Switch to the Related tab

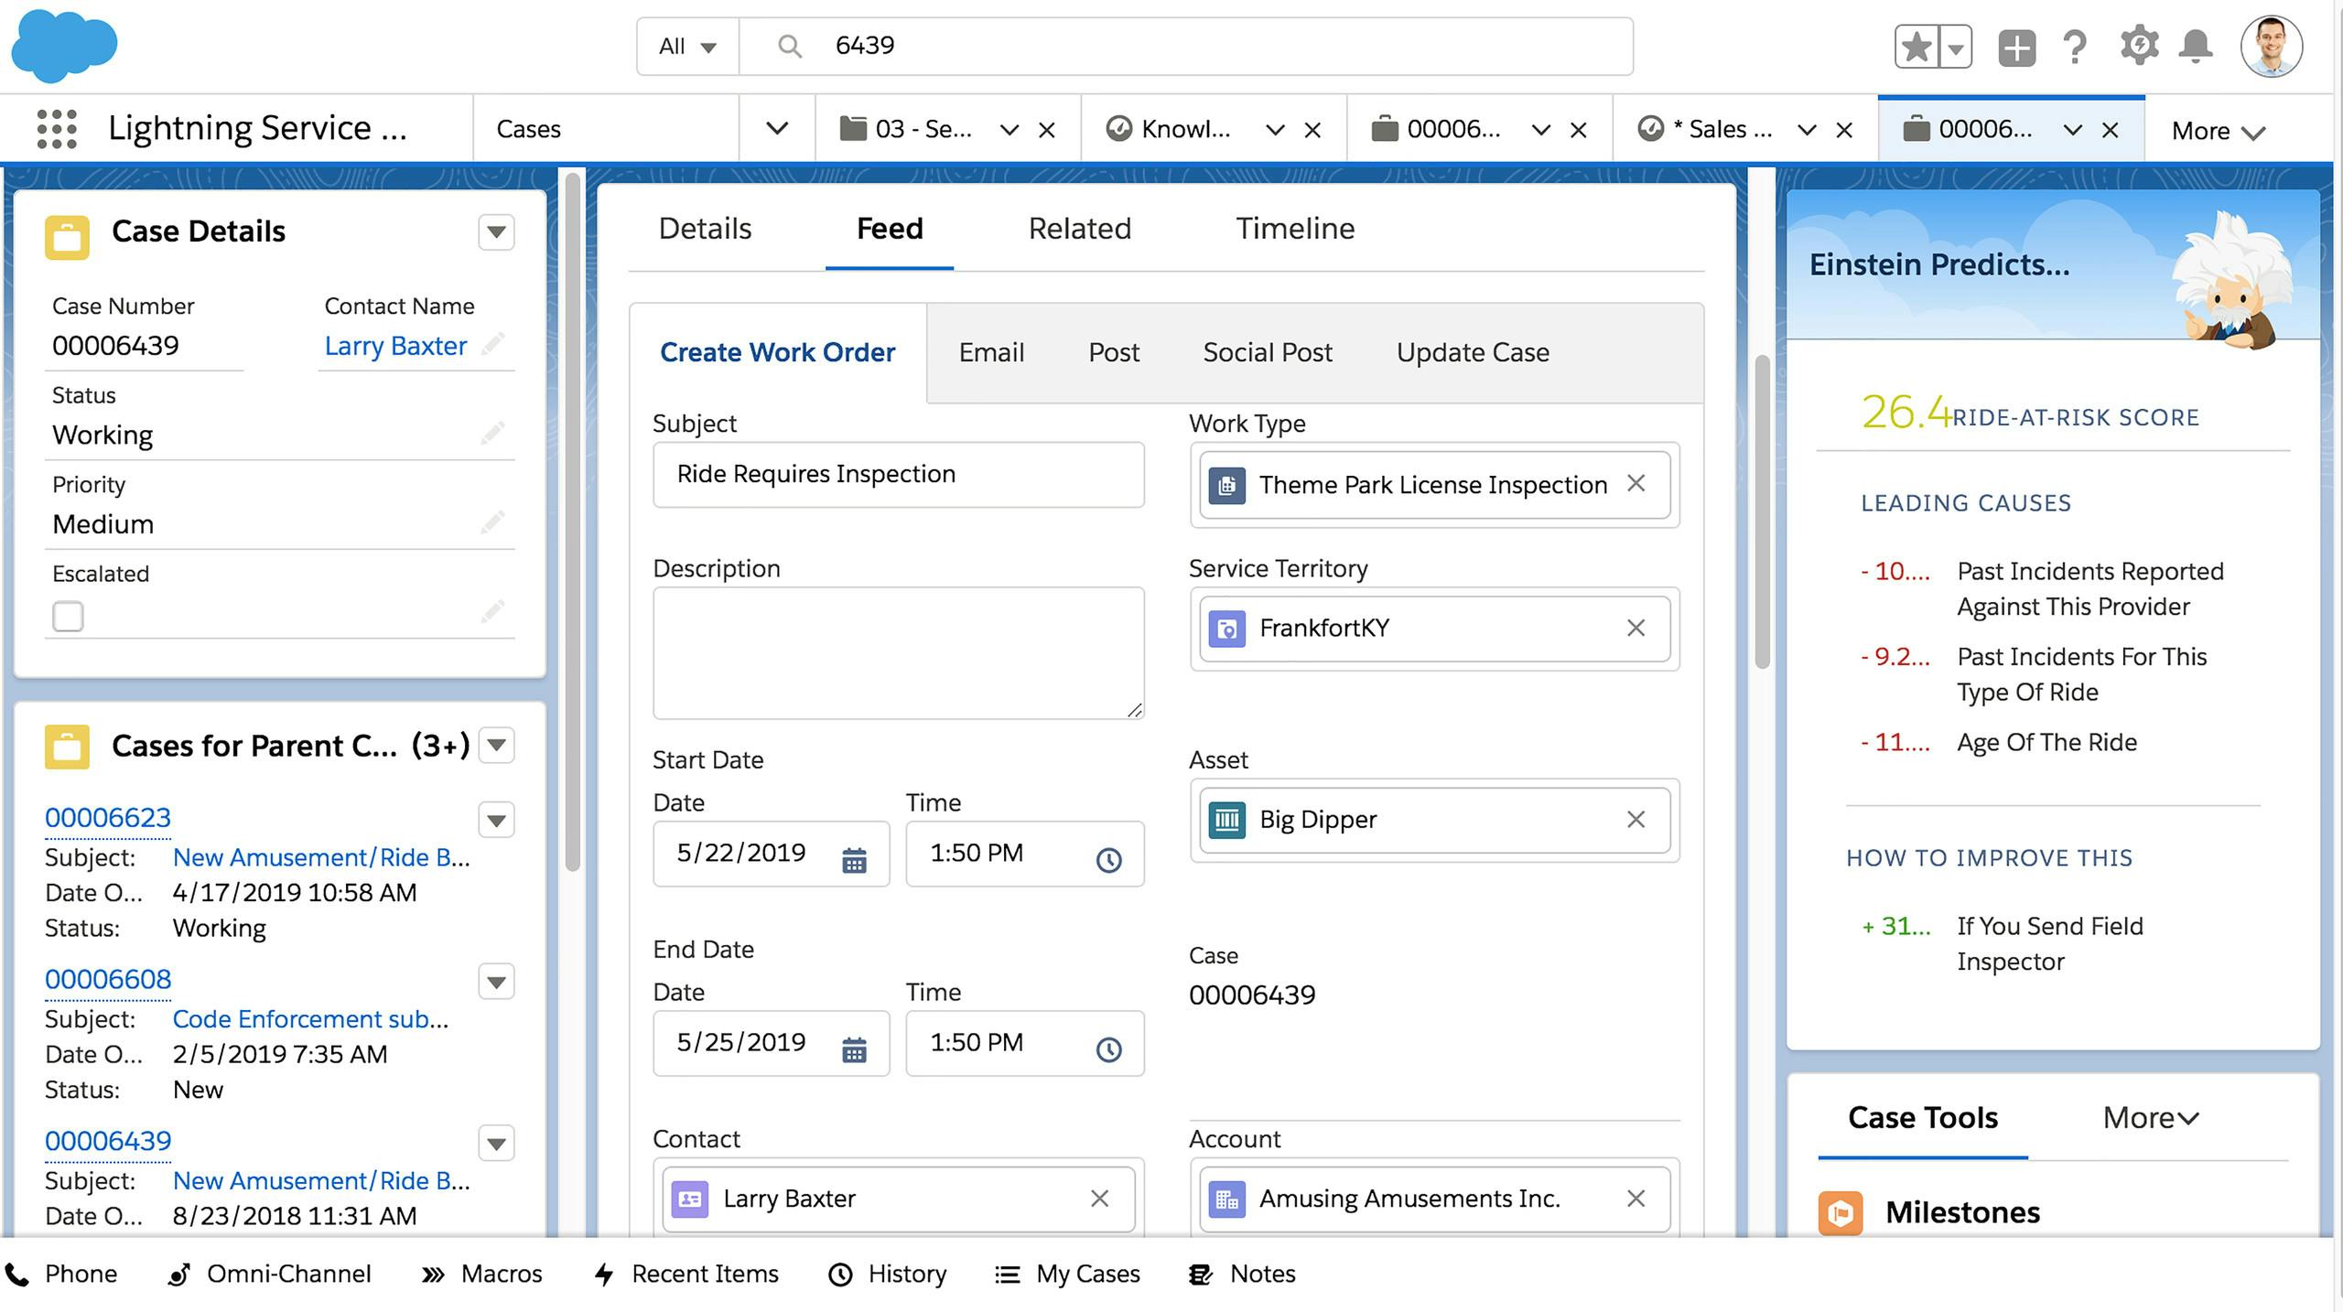coord(1079,228)
